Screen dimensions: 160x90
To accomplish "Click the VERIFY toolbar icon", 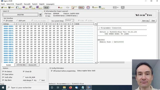I will (x=39, y=7).
